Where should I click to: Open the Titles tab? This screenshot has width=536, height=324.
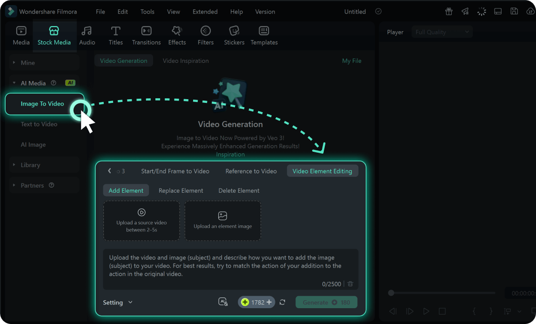coord(115,35)
